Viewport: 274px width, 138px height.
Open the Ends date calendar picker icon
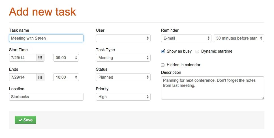coord(40,77)
